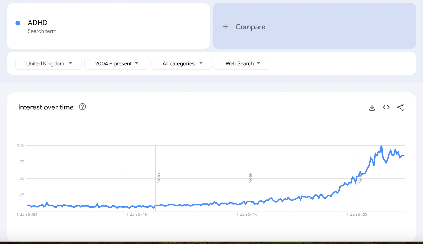The width and height of the screenshot is (423, 244).
Task: Download the Interest over time data as CSV
Action: (372, 107)
